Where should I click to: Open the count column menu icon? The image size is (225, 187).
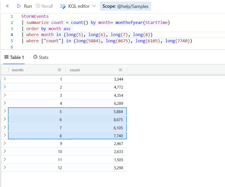coord(120,70)
